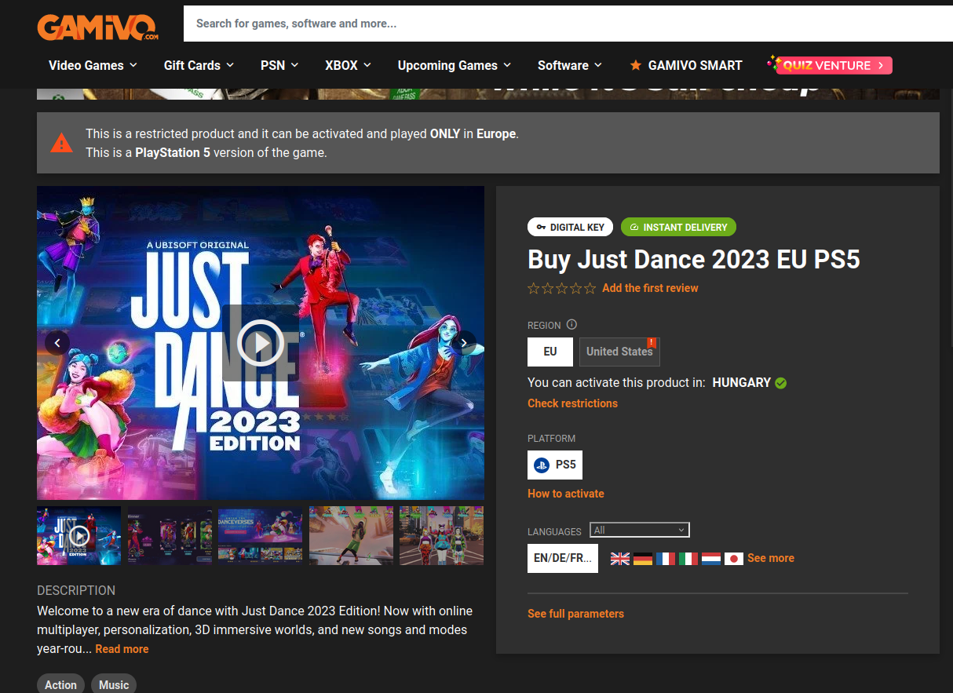Screen dimensions: 953x693
Task: Click the German flag language icon
Action: (x=643, y=559)
